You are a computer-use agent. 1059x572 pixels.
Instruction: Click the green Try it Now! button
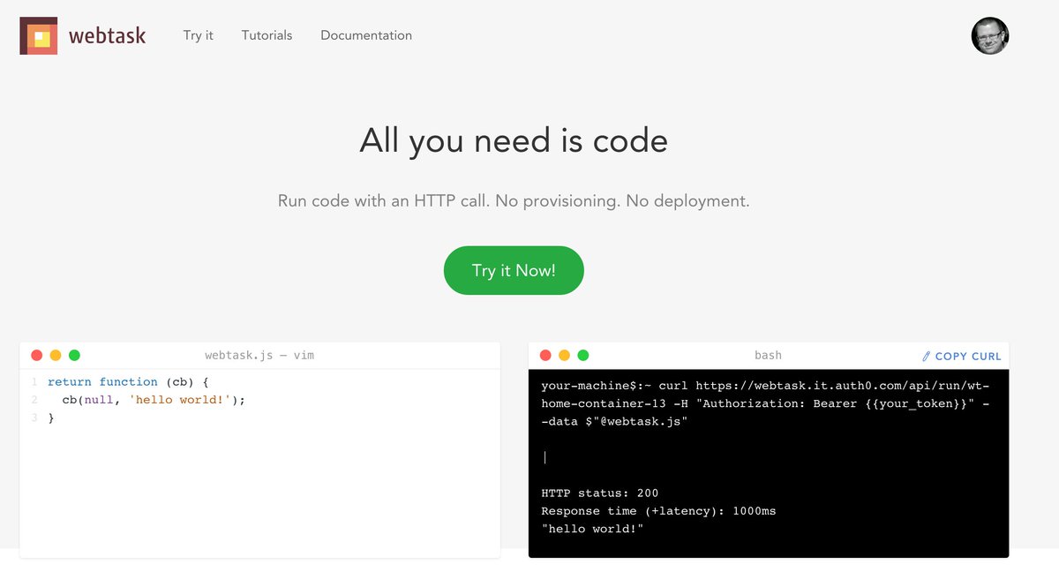(514, 270)
